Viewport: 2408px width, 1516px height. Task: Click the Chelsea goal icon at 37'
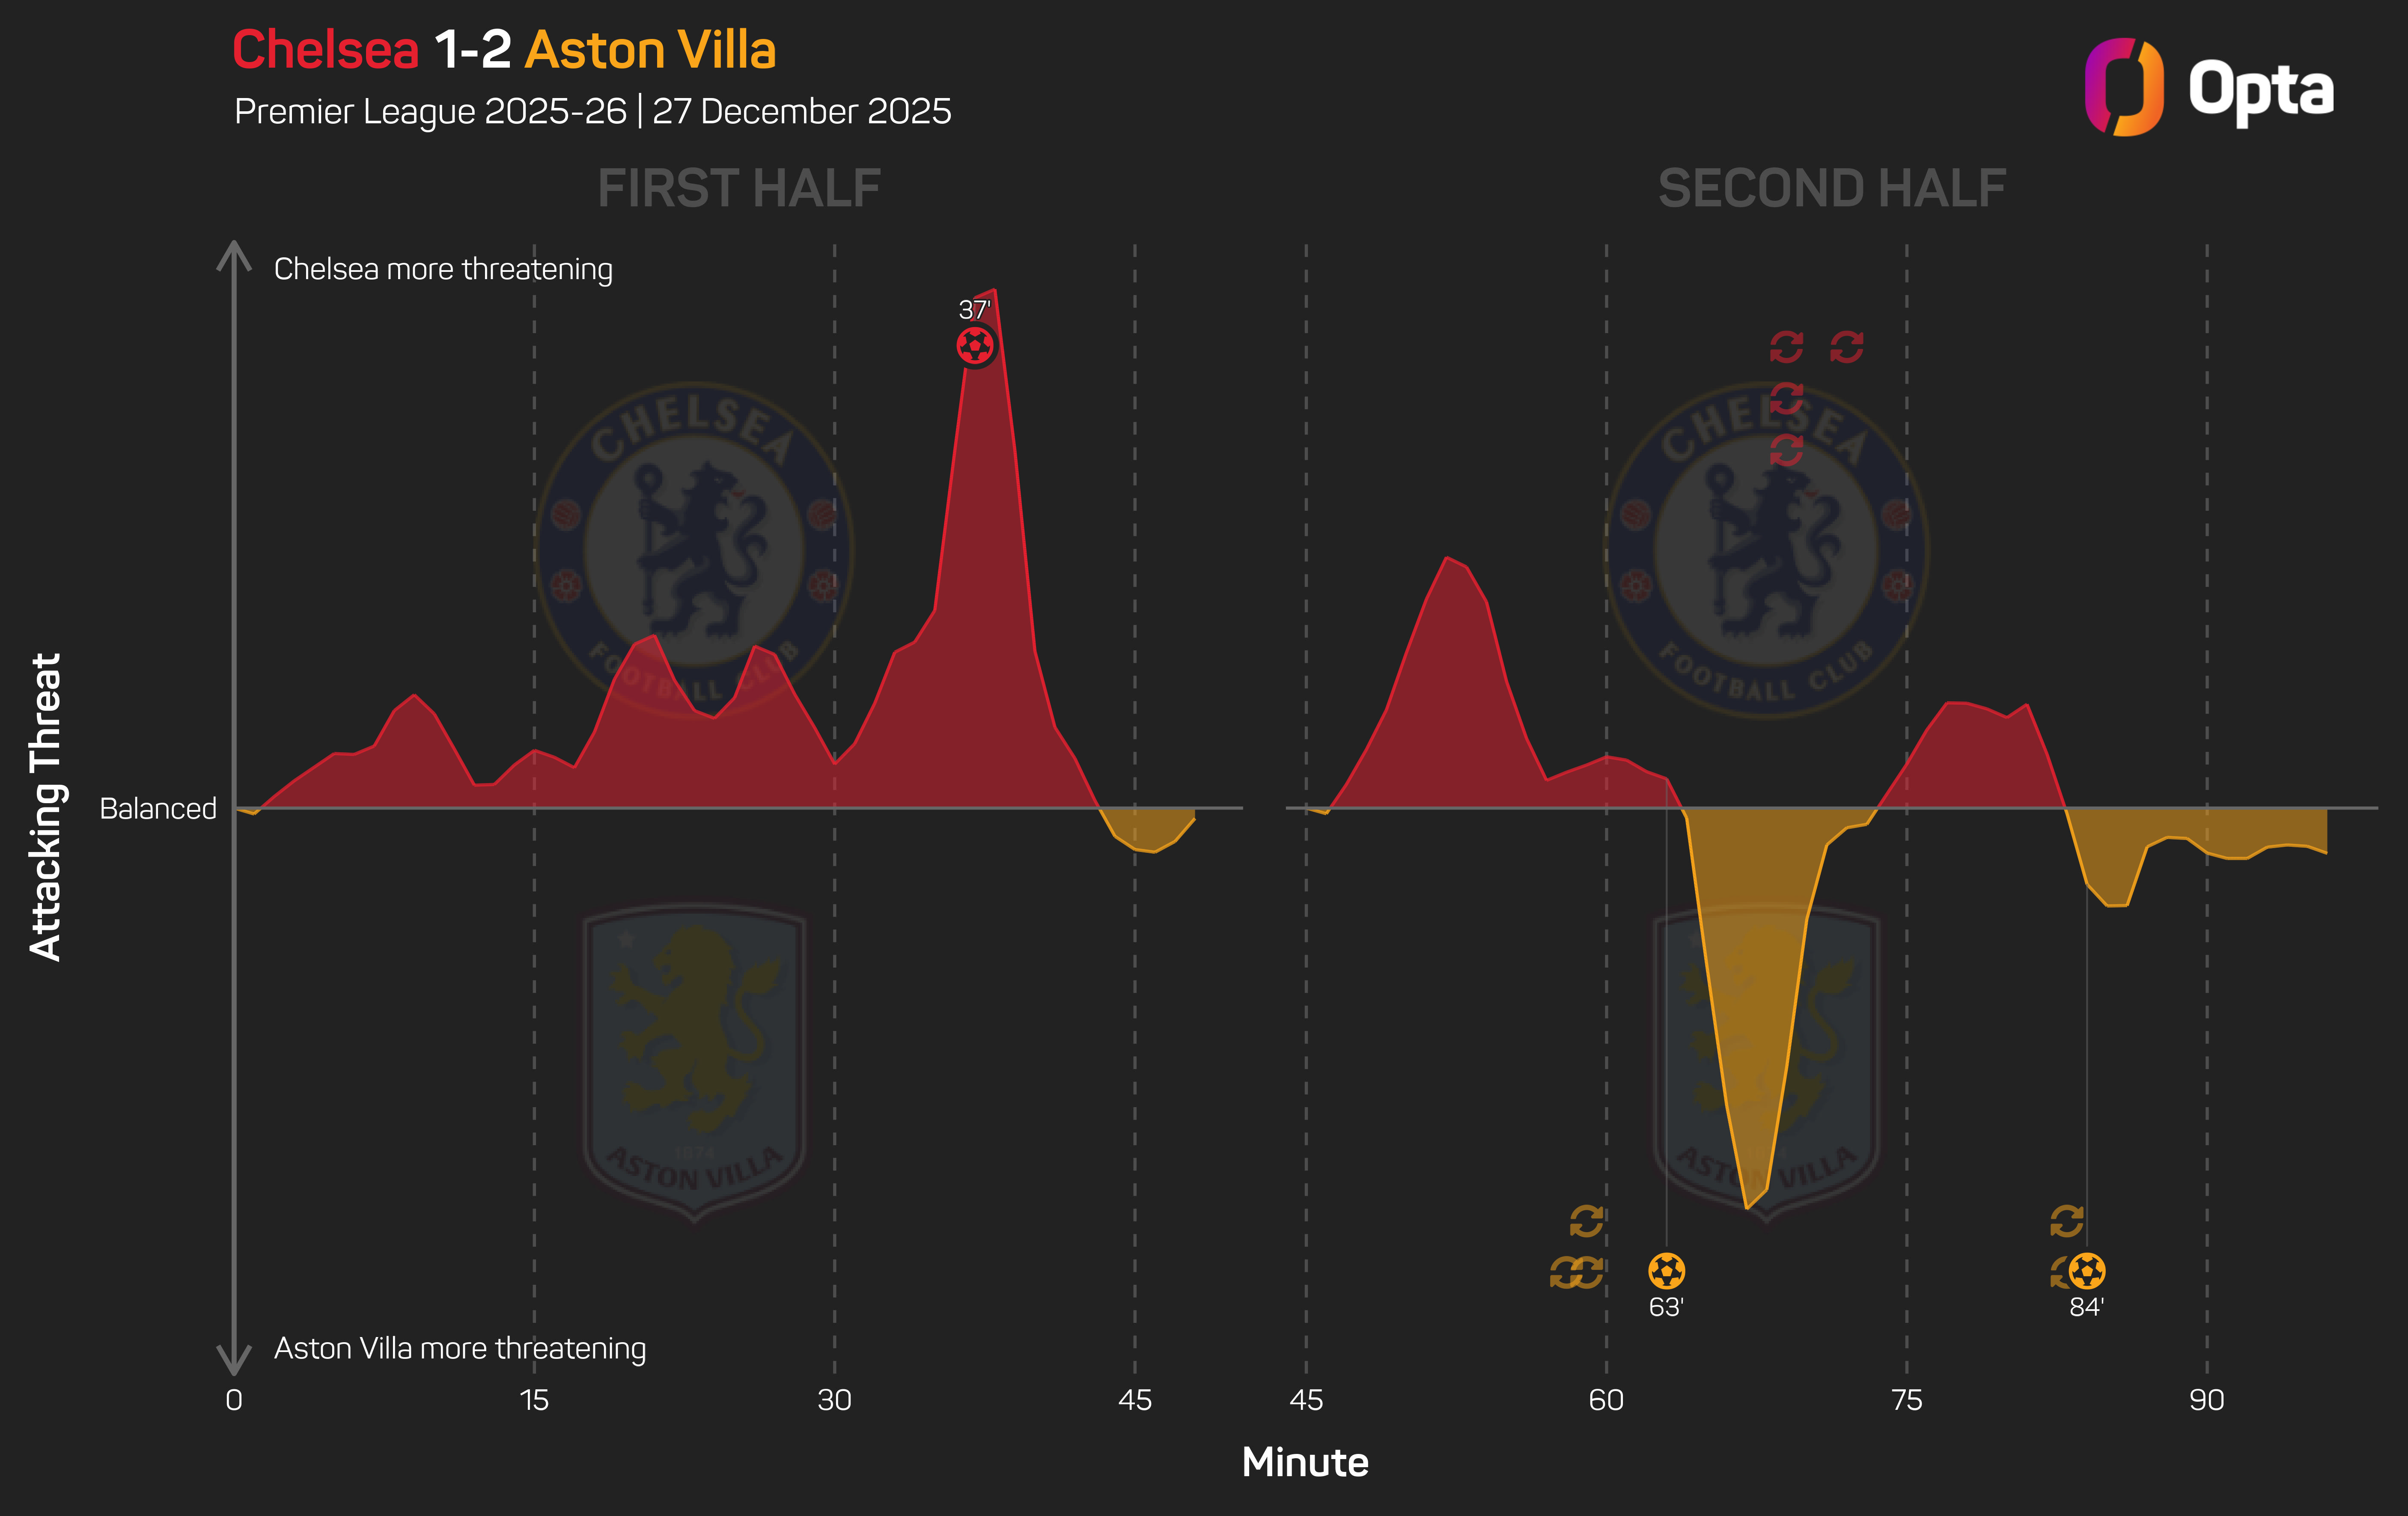click(975, 346)
